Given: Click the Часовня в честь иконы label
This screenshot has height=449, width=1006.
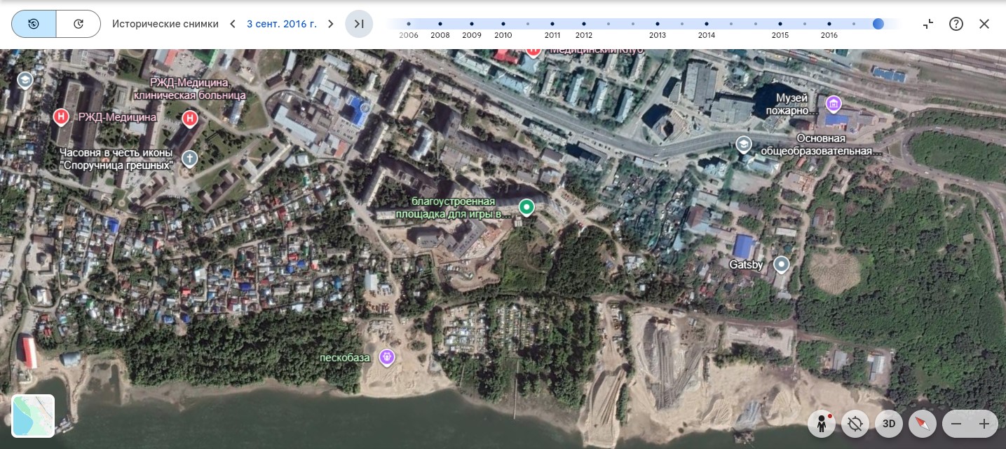Looking at the screenshot, I should [x=116, y=159].
